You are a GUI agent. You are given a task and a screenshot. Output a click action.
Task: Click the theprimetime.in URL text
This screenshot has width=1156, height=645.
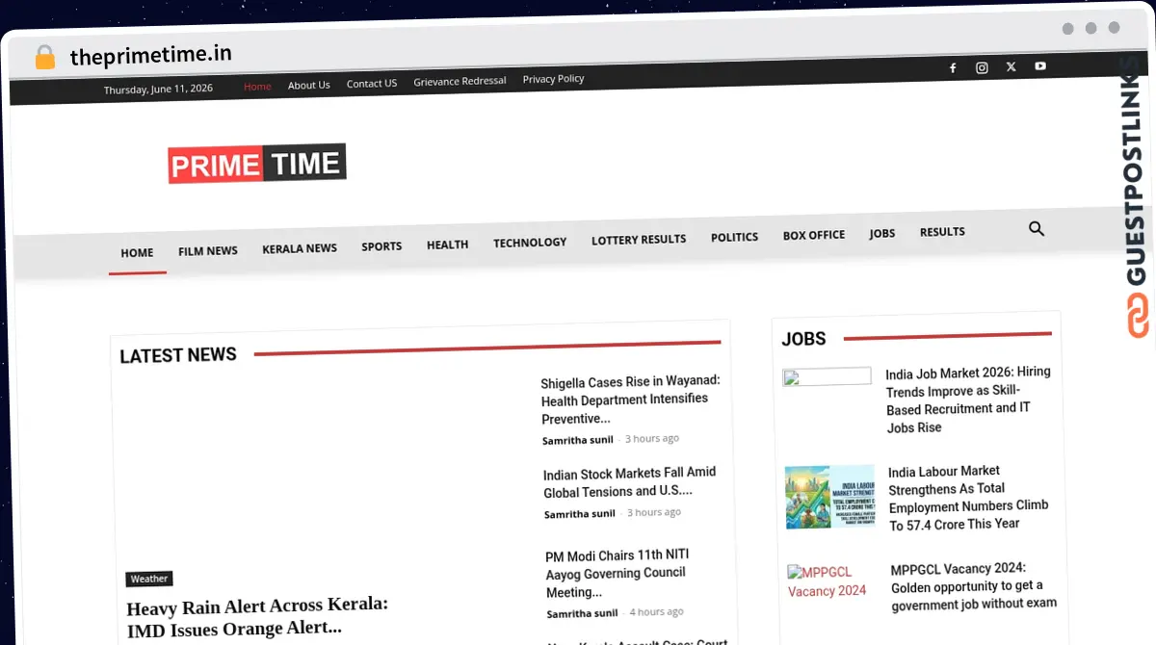[x=150, y=55]
